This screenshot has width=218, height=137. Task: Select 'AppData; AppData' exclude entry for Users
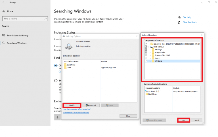pyautogui.click(x=108, y=68)
